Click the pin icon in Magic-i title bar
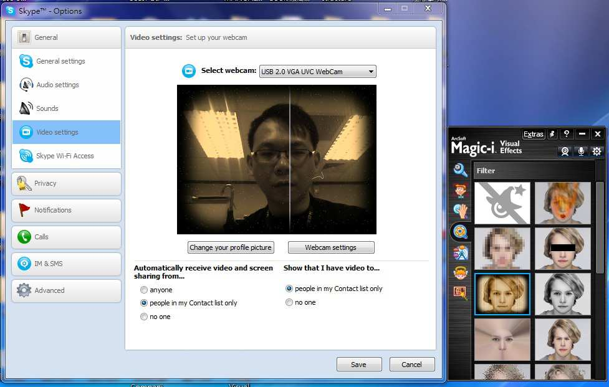The height and width of the screenshot is (387, 609). point(552,134)
